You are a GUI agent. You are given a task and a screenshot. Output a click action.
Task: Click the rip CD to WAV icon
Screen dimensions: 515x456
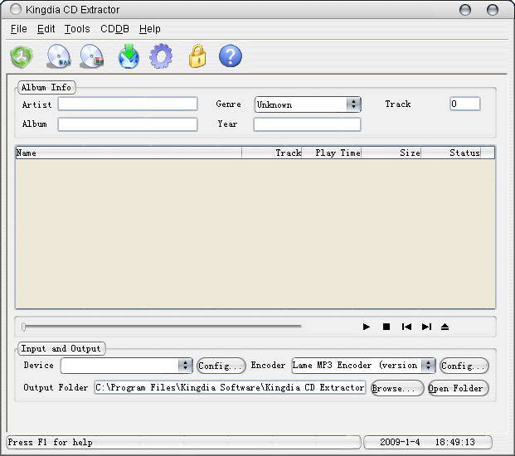[x=59, y=56]
